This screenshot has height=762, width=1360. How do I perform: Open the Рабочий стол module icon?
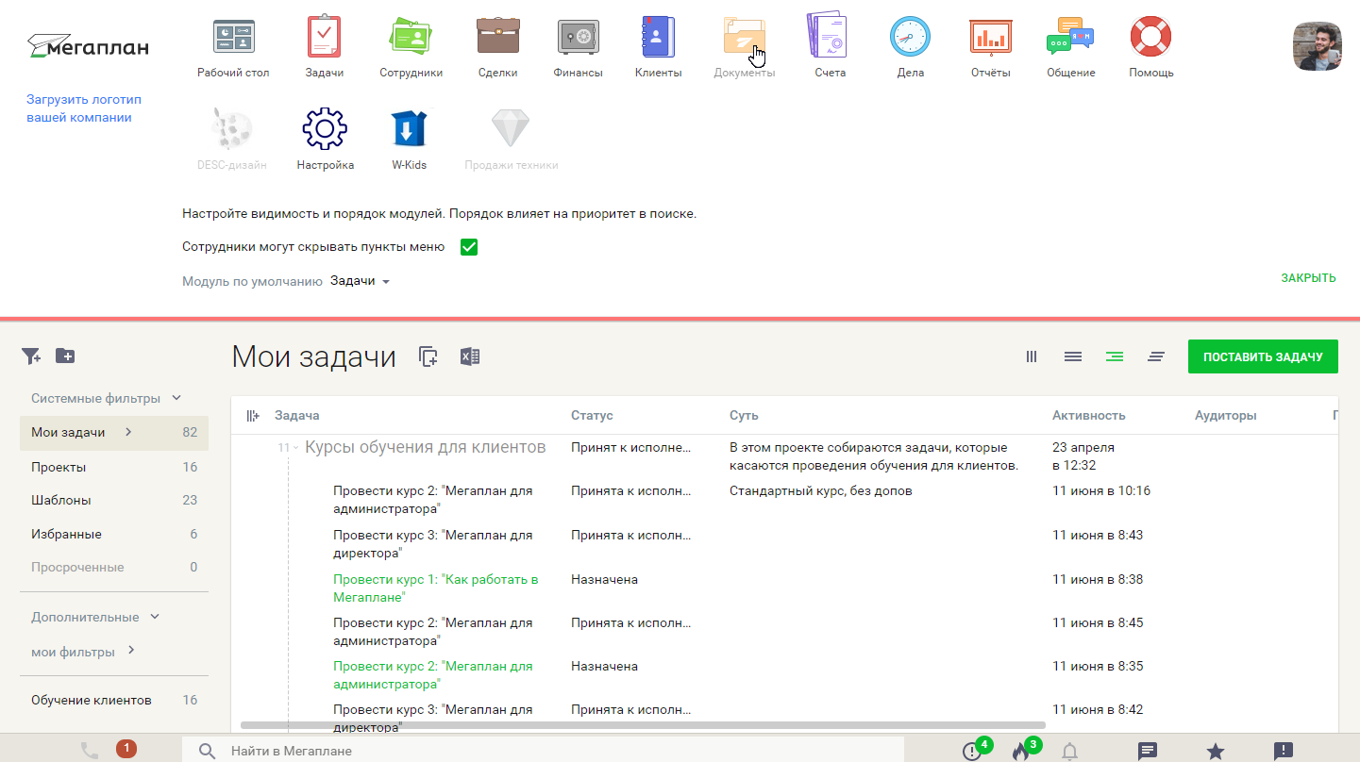[x=233, y=36]
